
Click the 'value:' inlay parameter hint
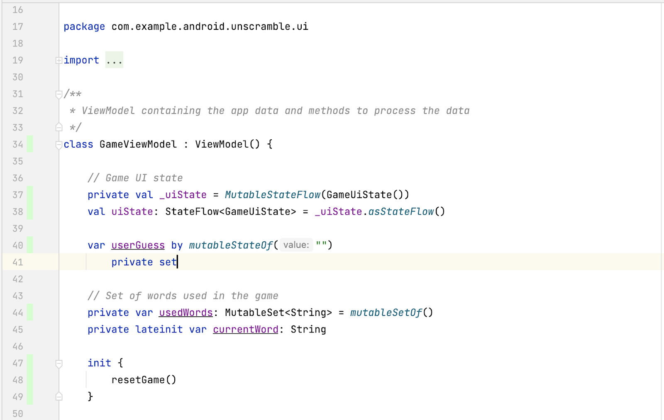296,245
